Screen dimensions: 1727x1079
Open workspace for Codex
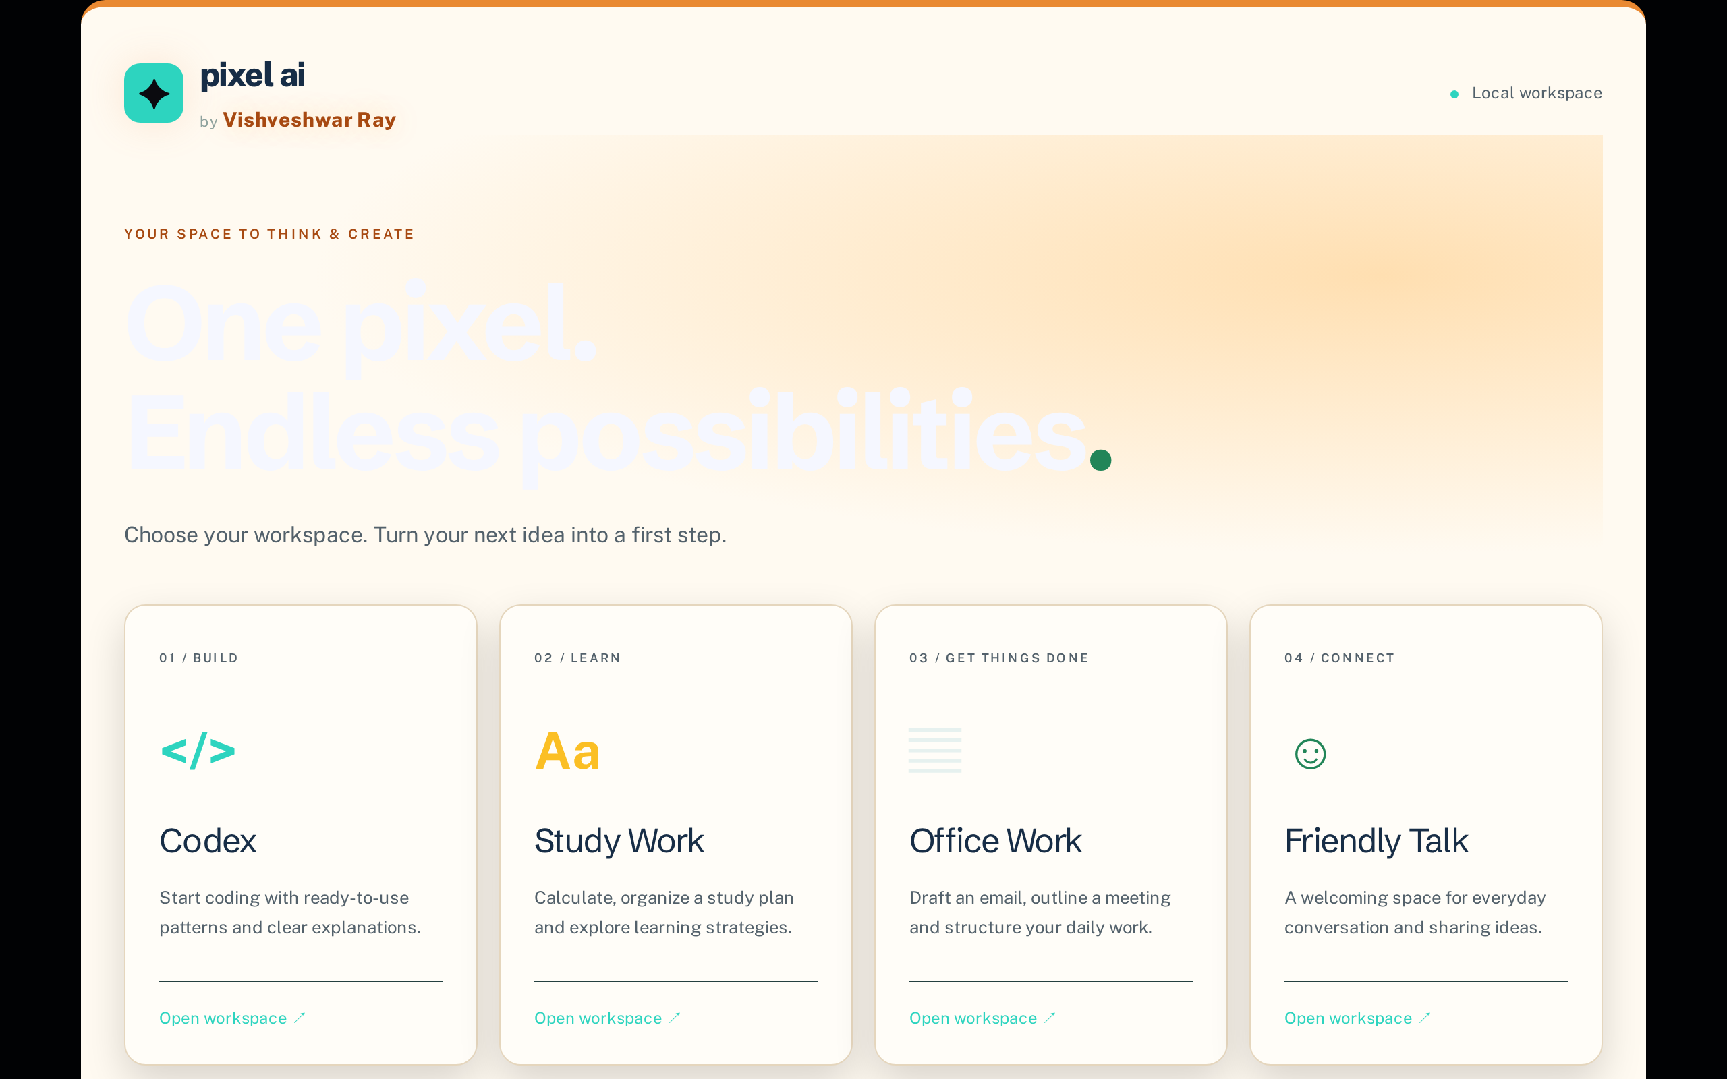232,1018
